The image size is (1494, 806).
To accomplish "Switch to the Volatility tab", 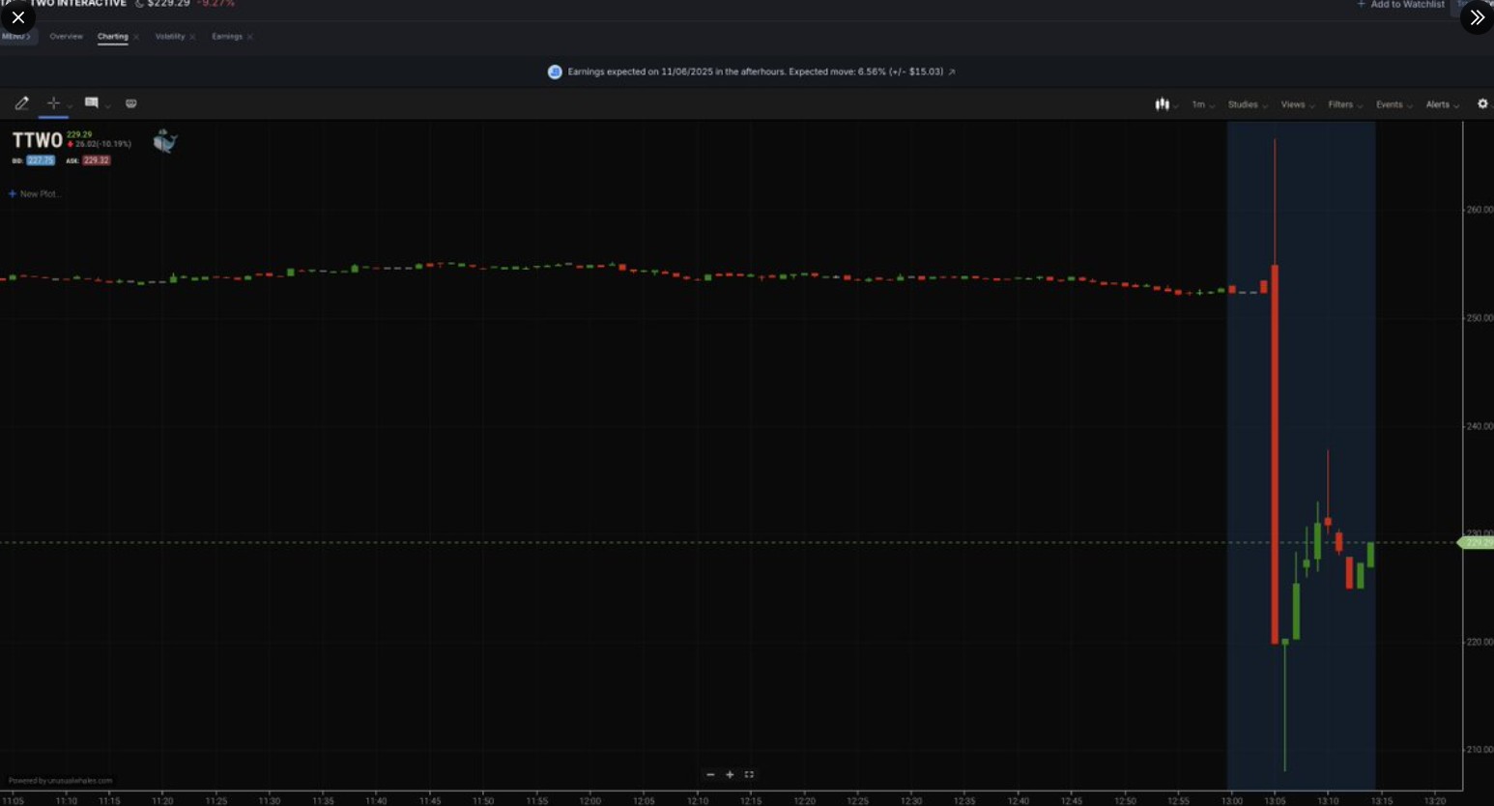I will pyautogui.click(x=170, y=37).
